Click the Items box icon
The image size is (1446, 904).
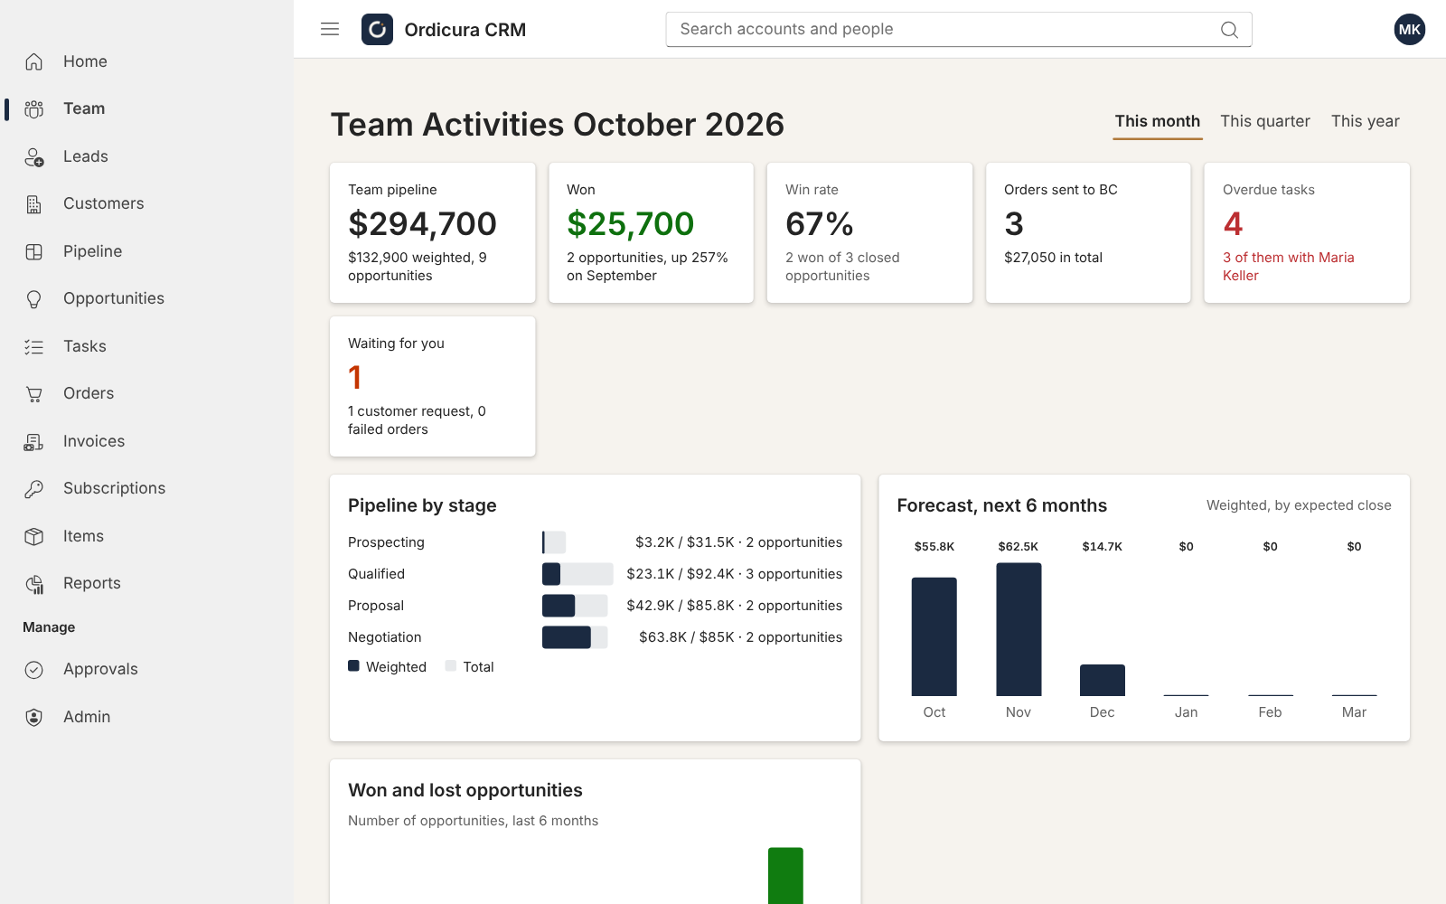pos(34,536)
